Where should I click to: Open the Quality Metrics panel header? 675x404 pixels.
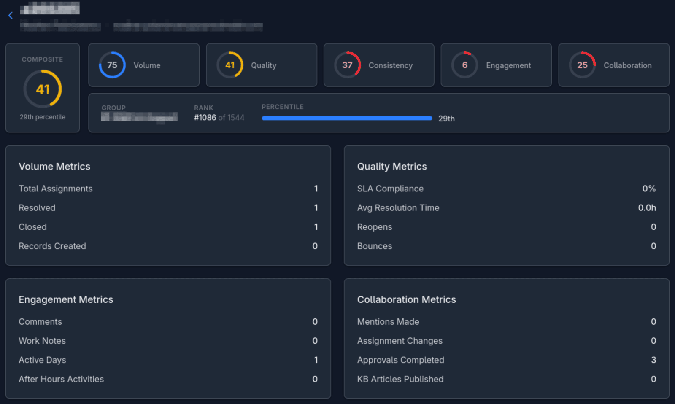(x=392, y=166)
